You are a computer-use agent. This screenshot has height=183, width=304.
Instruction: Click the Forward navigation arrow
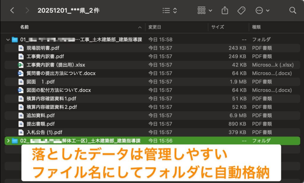(x=27, y=11)
